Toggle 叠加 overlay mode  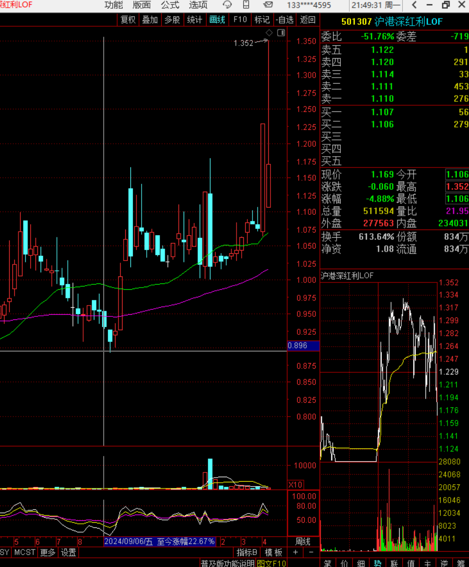coord(150,20)
